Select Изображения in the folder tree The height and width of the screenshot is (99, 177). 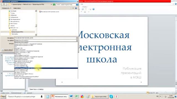click(14, 17)
